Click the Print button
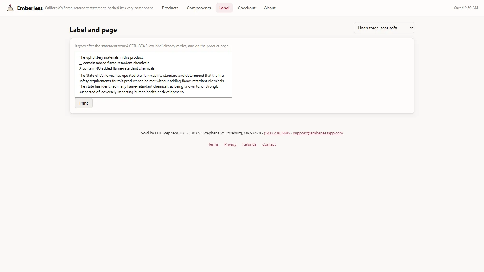 point(83,103)
